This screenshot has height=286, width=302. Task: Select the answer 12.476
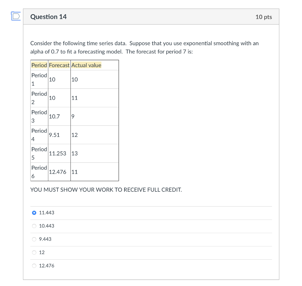coord(34,266)
